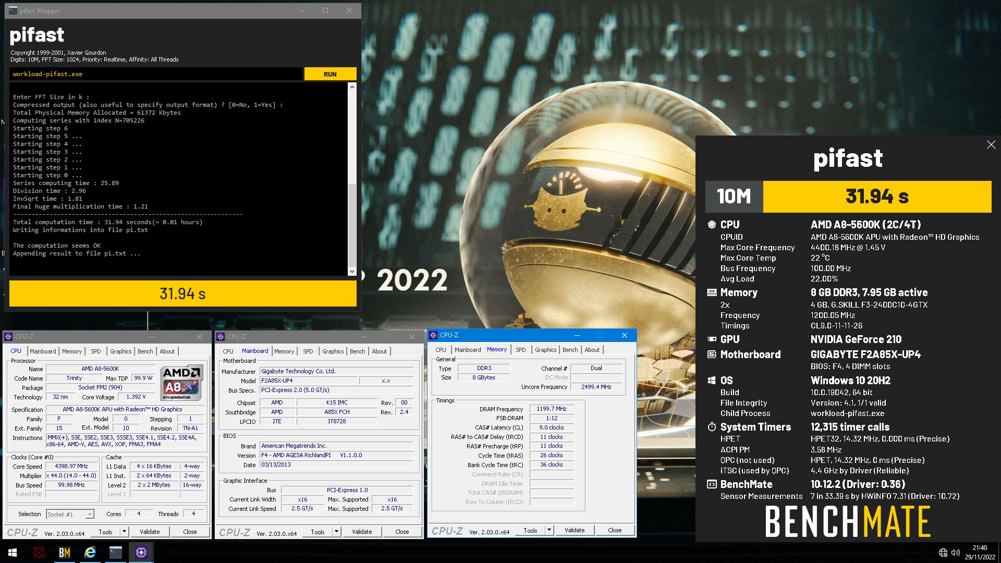The width and height of the screenshot is (1001, 563).
Task: Click the network globe tray icon
Action: tap(943, 553)
